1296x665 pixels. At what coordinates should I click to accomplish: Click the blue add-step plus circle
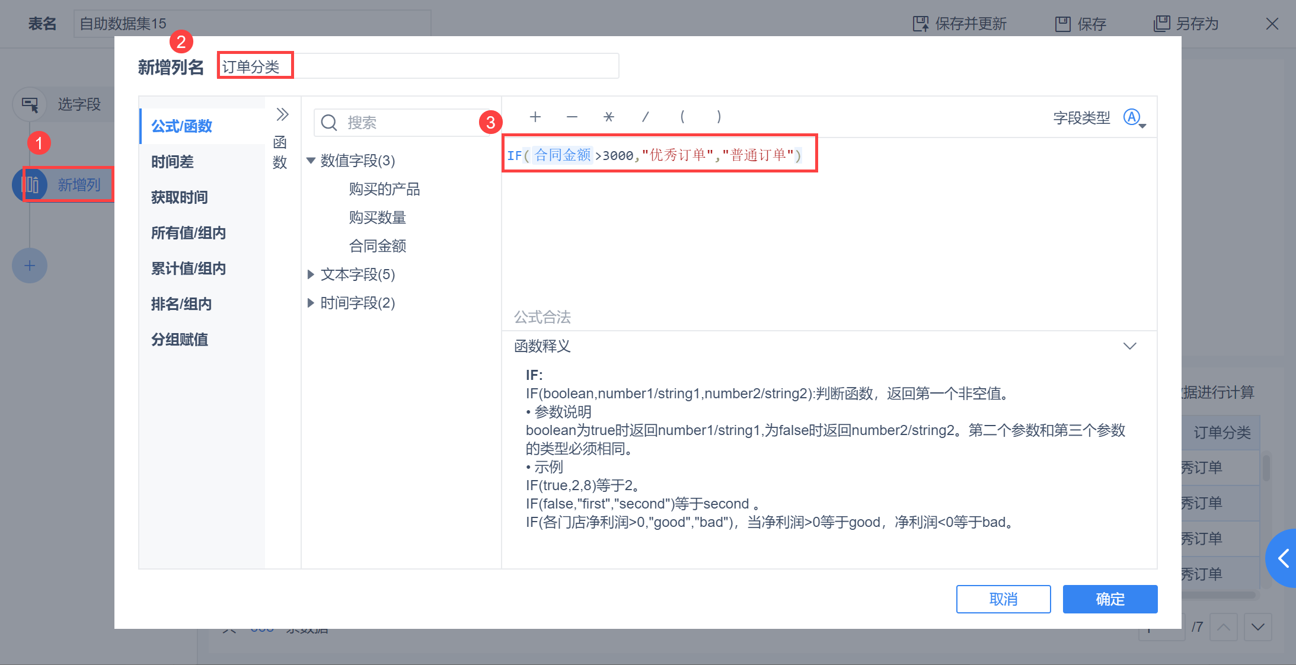[x=30, y=266]
